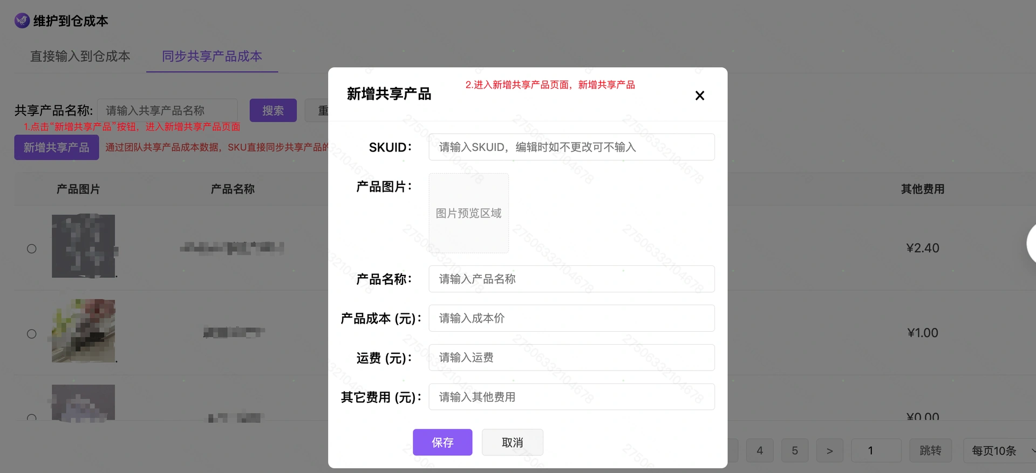This screenshot has width=1036, height=473.
Task: Open the 每页10条 dropdown
Action: pyautogui.click(x=1000, y=450)
